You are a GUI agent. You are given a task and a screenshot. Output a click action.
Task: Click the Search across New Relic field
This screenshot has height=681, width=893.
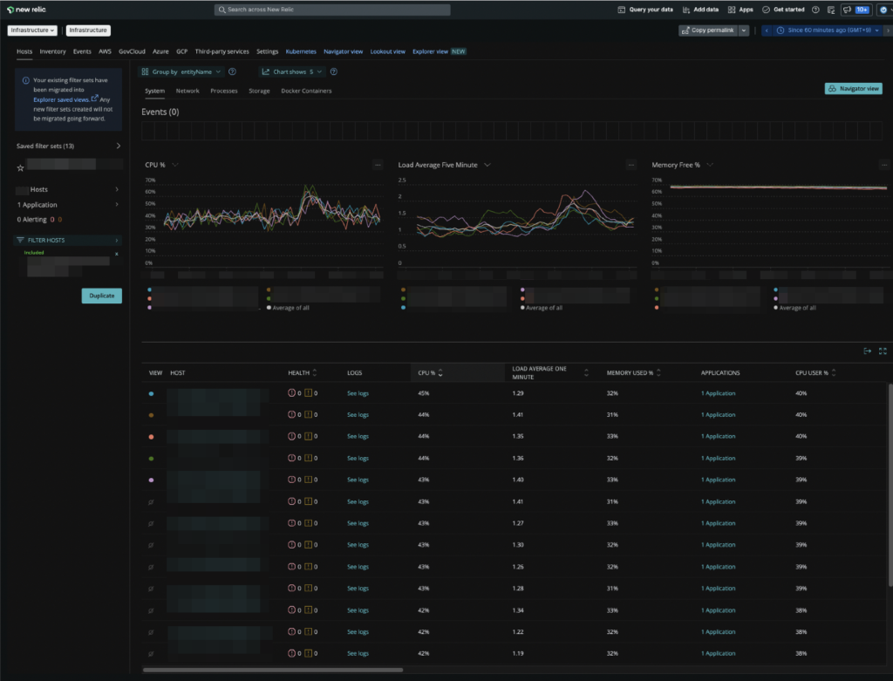click(x=332, y=10)
